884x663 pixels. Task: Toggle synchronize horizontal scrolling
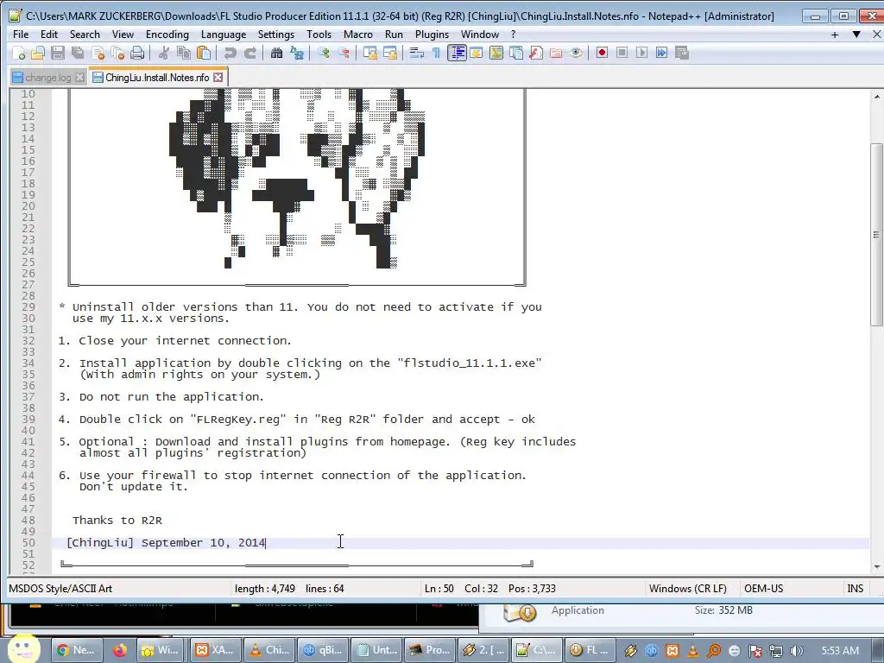point(389,53)
